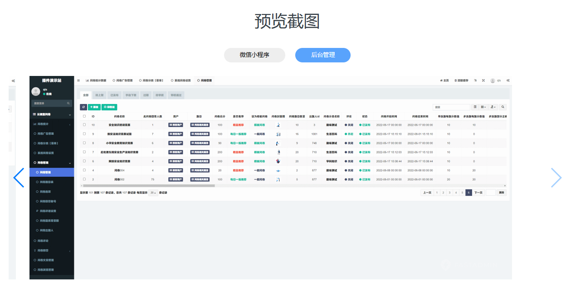Click the teal refresh icon above the table
571x288 pixels.
(x=83, y=107)
